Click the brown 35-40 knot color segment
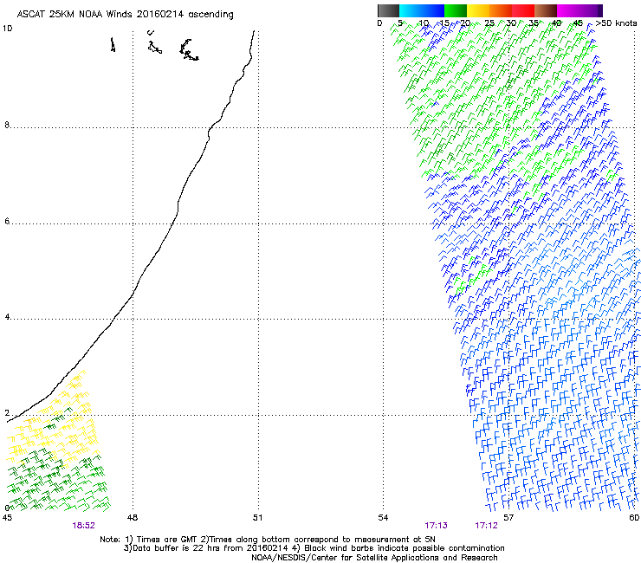 coord(546,10)
